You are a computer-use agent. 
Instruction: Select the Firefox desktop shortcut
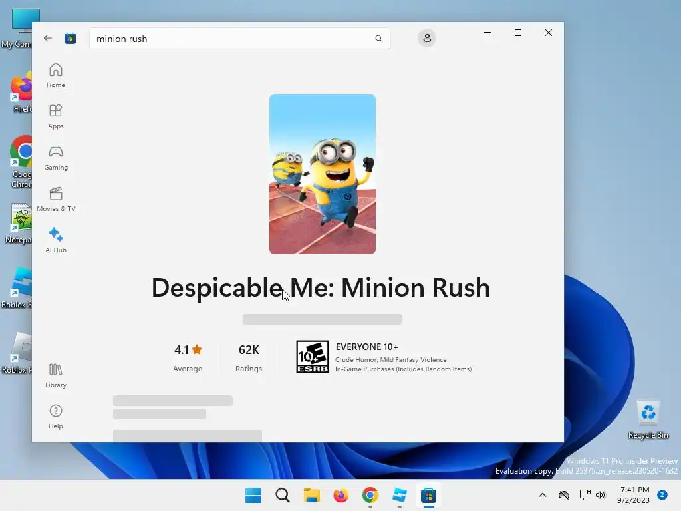coord(21,92)
